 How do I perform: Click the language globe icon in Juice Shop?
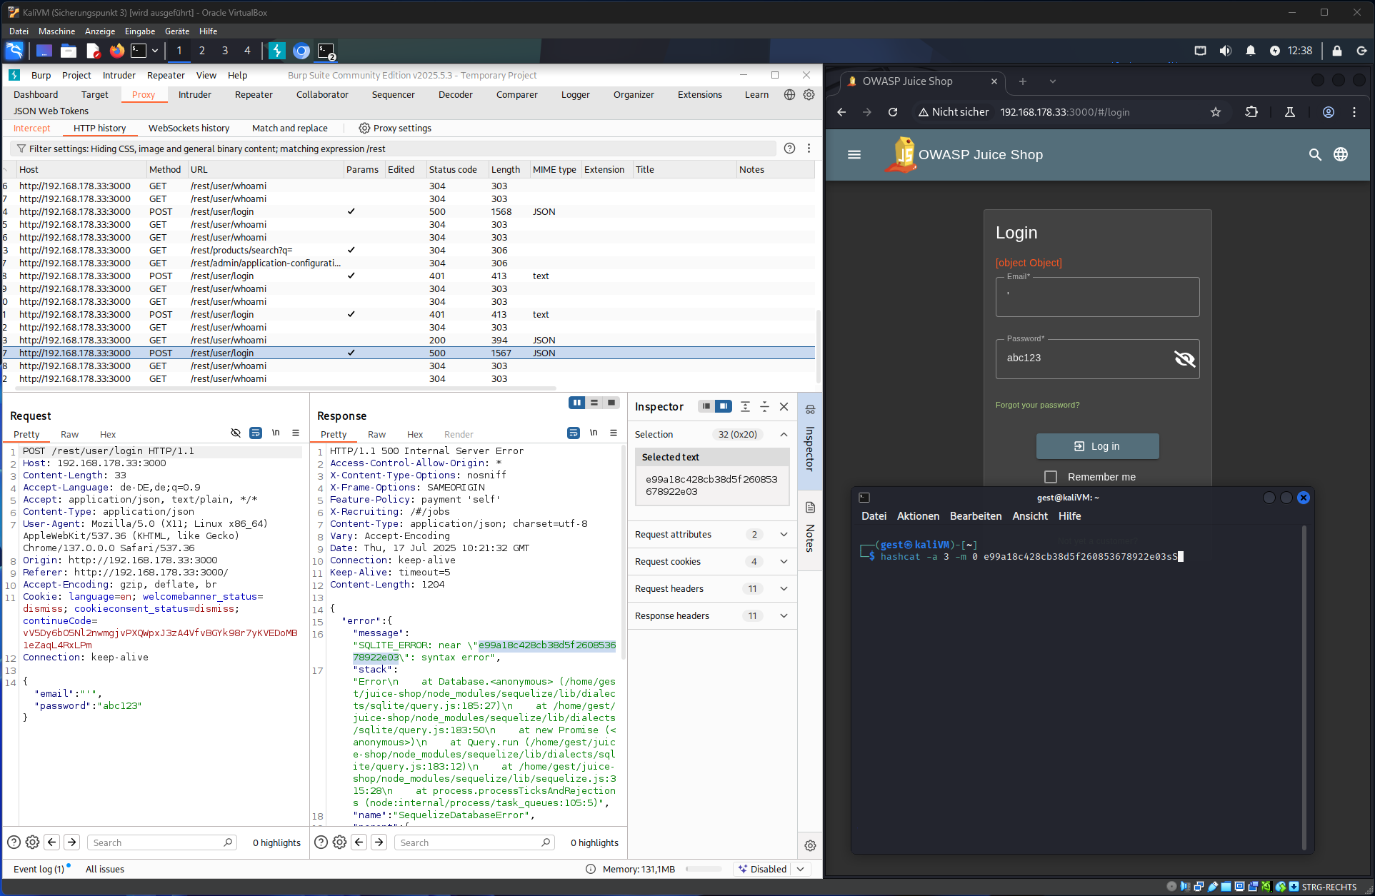pos(1341,155)
